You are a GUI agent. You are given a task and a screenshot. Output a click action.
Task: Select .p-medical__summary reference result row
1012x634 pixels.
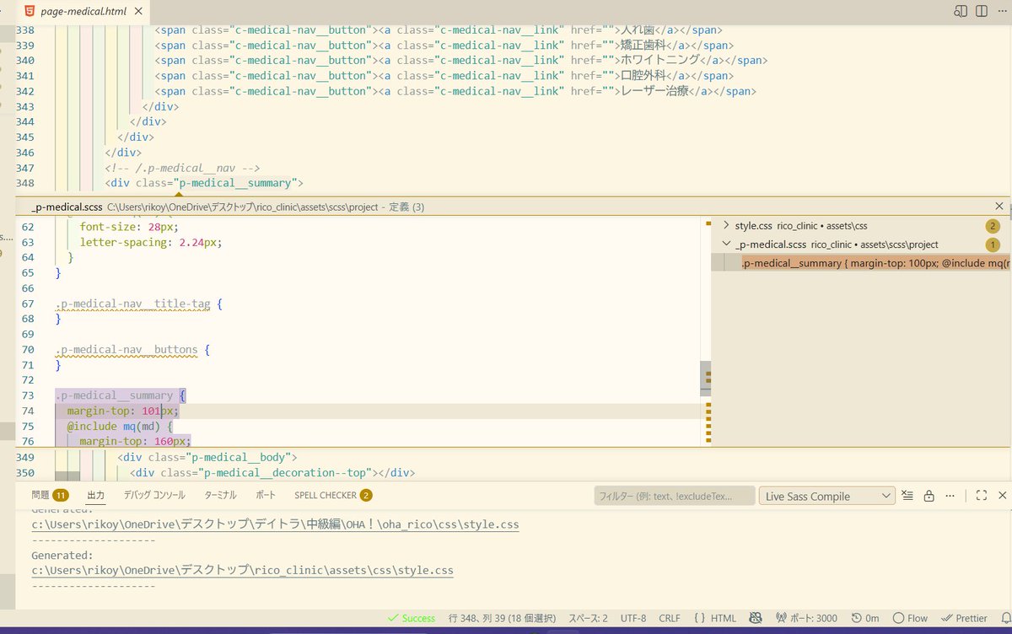(x=860, y=263)
